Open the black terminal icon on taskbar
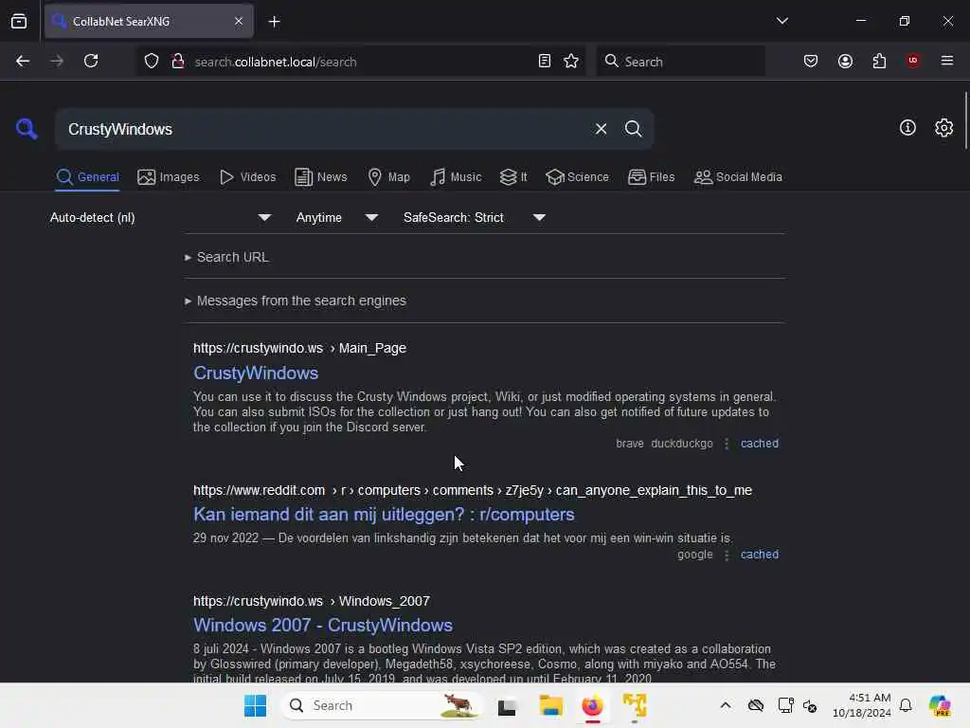Image resolution: width=970 pixels, height=728 pixels. (507, 706)
